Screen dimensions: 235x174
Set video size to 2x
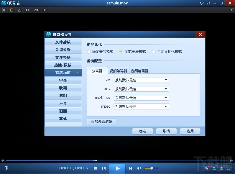click(36, 10)
